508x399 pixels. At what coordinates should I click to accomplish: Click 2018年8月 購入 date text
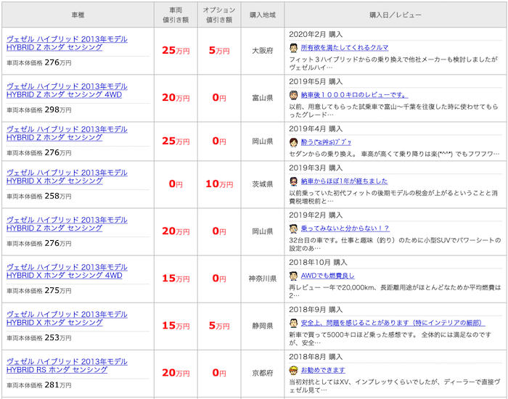(316, 357)
